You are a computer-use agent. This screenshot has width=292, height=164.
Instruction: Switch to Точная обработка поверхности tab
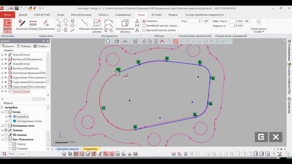pyautogui.click(x=204, y=15)
